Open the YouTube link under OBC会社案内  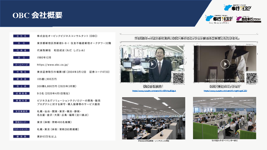154,91
